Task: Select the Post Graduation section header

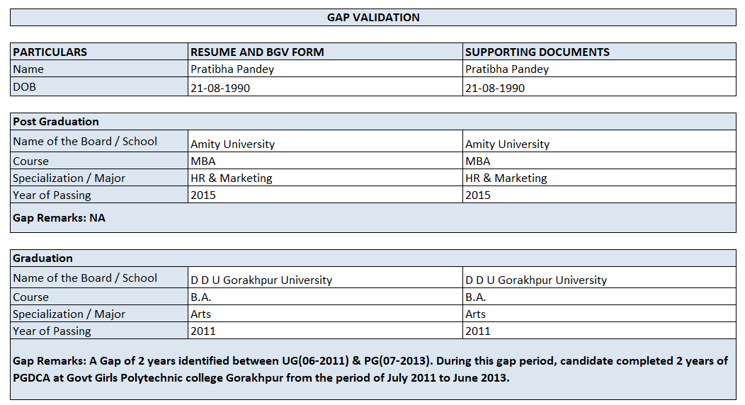Action: (x=56, y=122)
